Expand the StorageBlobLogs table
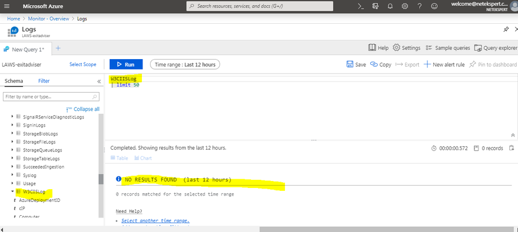Viewport: 518px width, 232px height. point(13,133)
